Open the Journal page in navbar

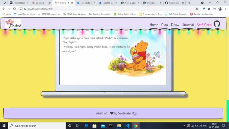[188, 25]
